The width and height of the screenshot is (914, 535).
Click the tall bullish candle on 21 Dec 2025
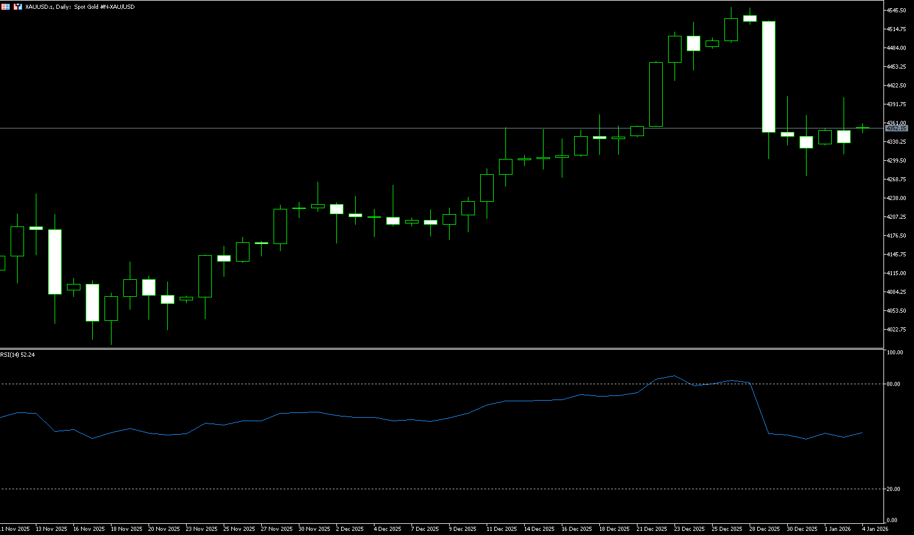[656, 94]
